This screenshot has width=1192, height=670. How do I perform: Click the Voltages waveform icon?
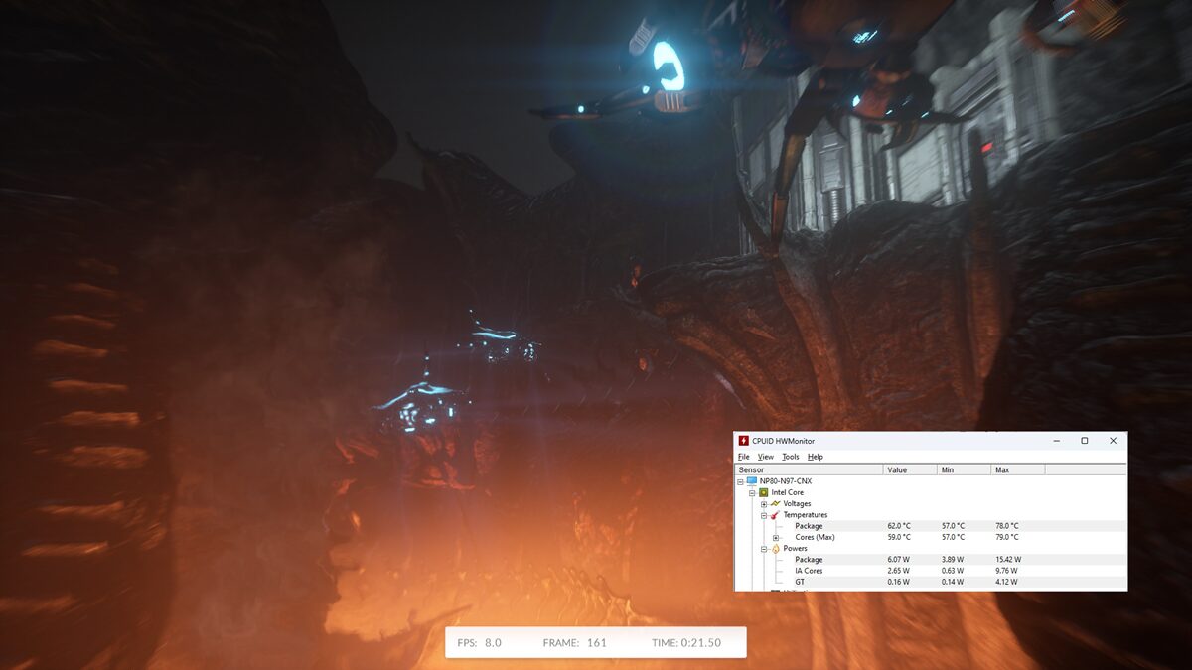(775, 503)
